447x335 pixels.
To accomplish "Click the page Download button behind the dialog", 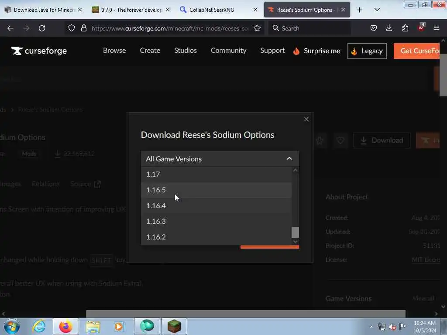I will (382, 140).
